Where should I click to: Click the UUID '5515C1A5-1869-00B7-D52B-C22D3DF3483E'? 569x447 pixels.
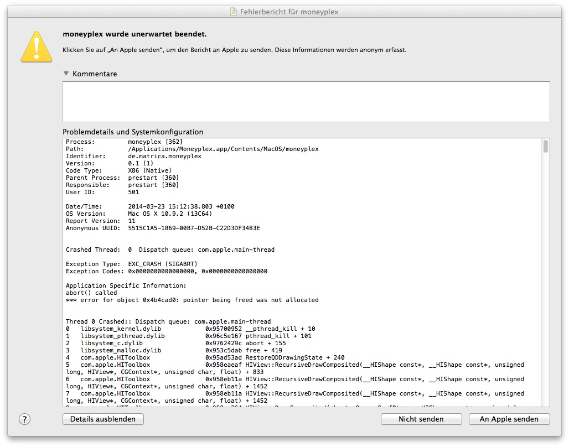tap(194, 228)
